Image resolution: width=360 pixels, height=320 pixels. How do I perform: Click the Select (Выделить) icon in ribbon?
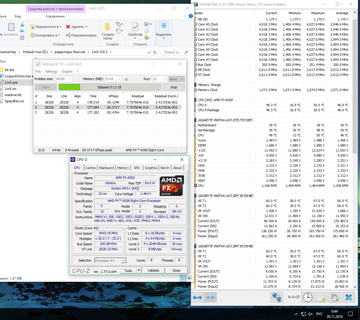pos(164,26)
